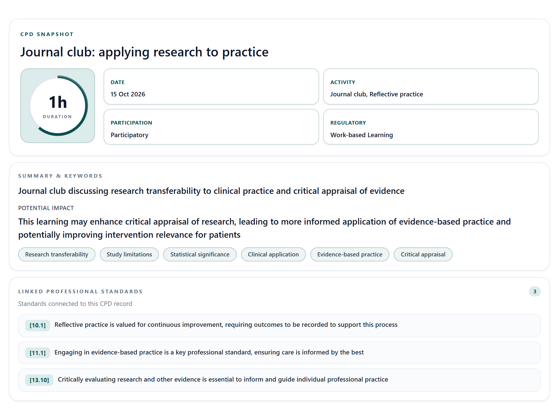
Task: Click the 1h duration ring
Action: tap(58, 106)
